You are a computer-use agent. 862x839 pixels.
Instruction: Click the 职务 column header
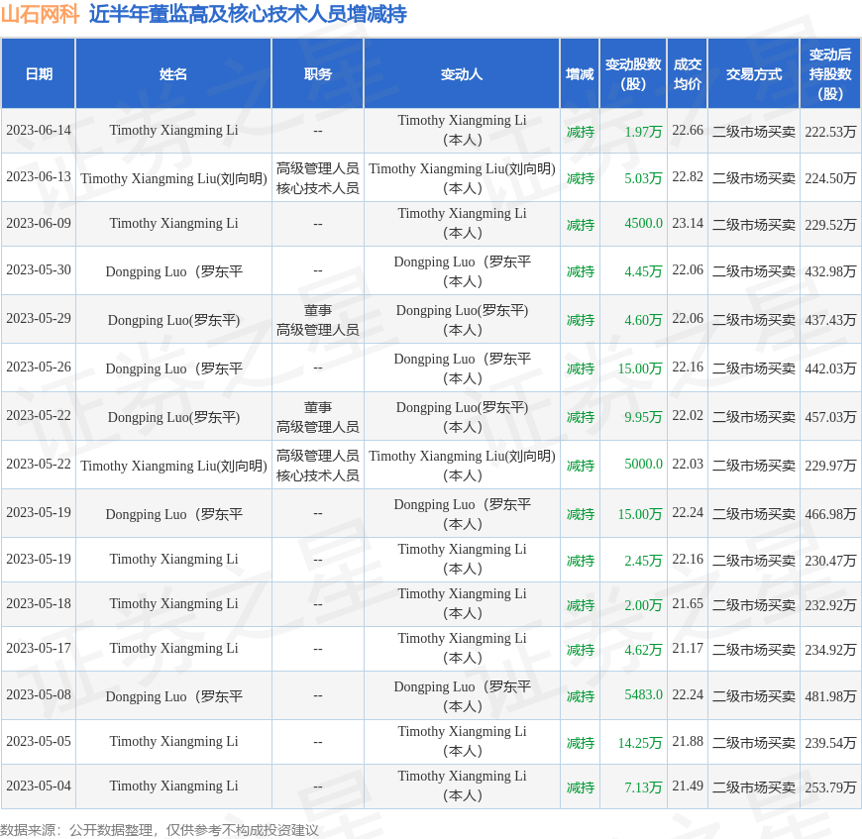point(318,73)
